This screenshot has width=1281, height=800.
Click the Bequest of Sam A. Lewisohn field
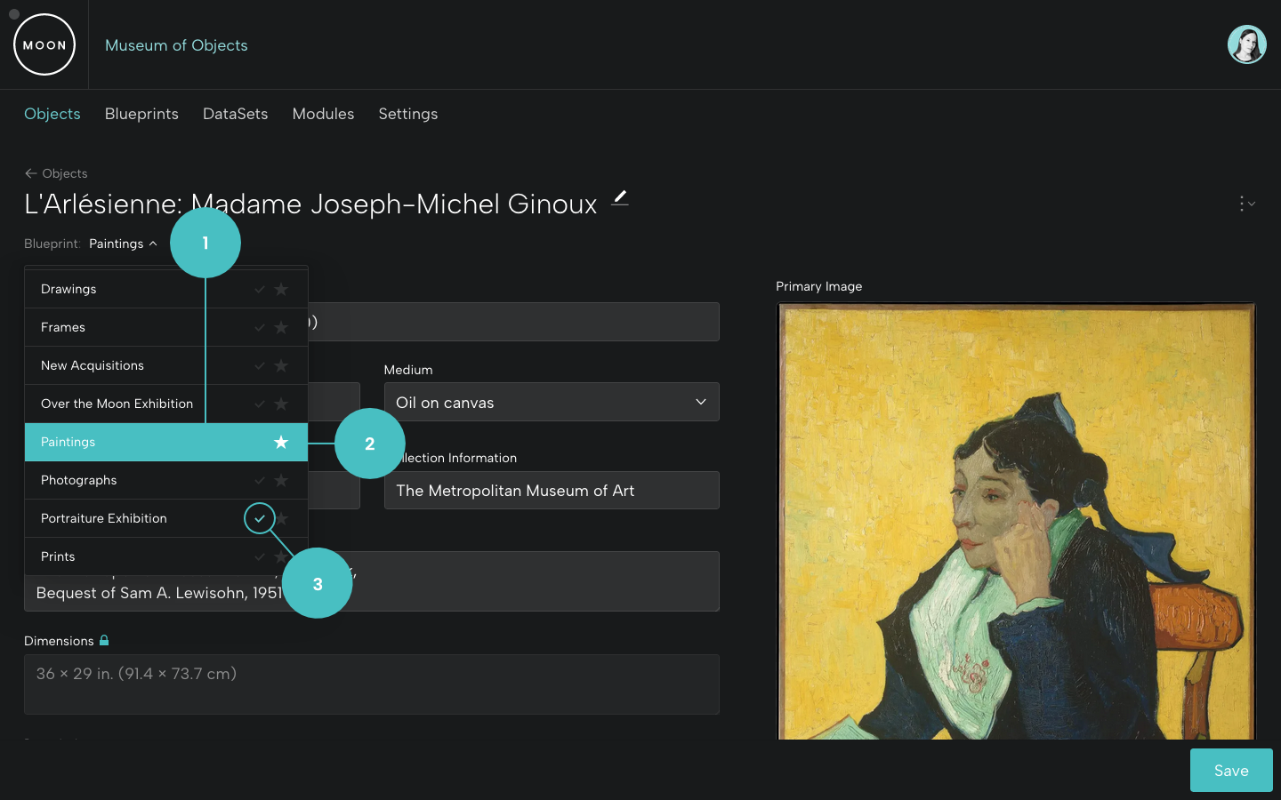(x=372, y=581)
